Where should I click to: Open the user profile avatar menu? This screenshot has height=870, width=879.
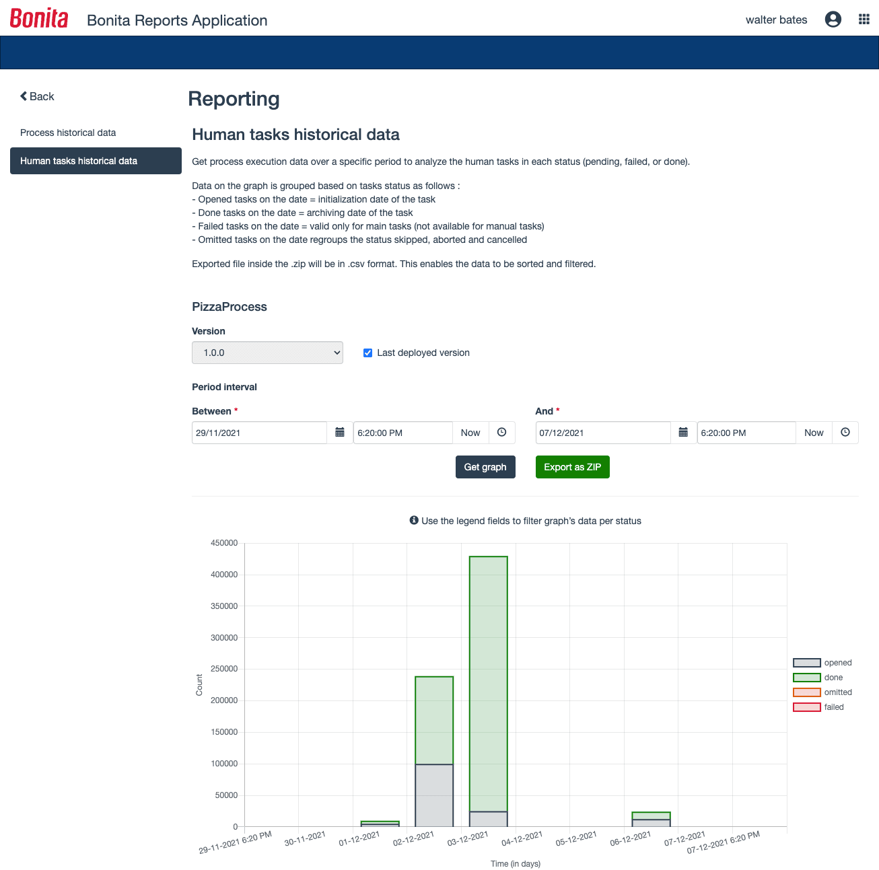click(833, 19)
